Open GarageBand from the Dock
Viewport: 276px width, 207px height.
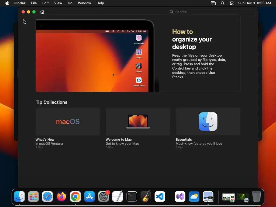click(146, 196)
